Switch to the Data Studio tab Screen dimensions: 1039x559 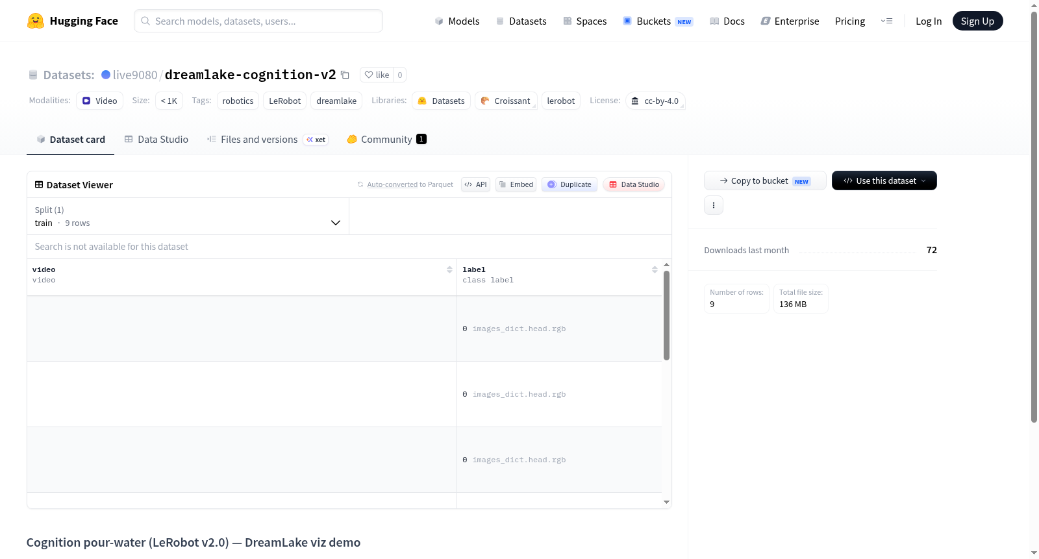[156, 140]
